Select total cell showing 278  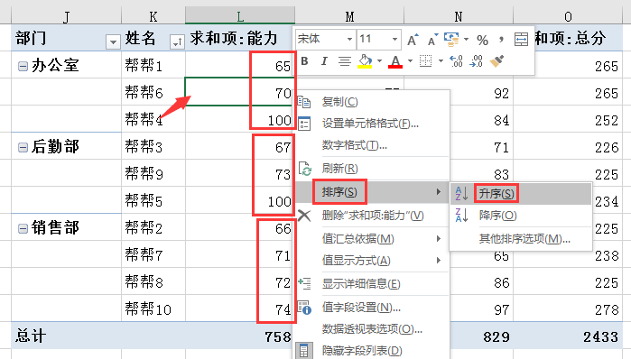click(x=568, y=309)
